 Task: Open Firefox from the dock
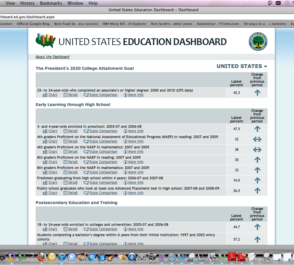pos(42,257)
